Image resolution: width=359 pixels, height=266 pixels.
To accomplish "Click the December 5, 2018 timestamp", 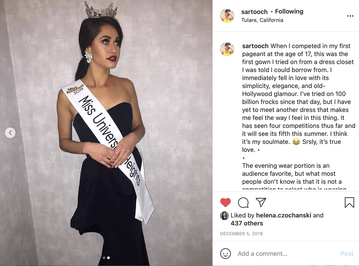I will coord(241,234).
